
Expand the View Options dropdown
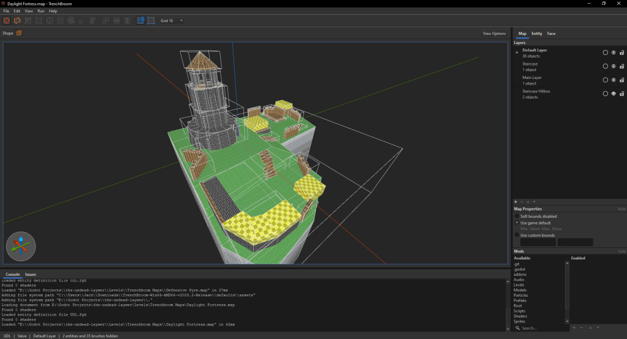[x=494, y=34]
